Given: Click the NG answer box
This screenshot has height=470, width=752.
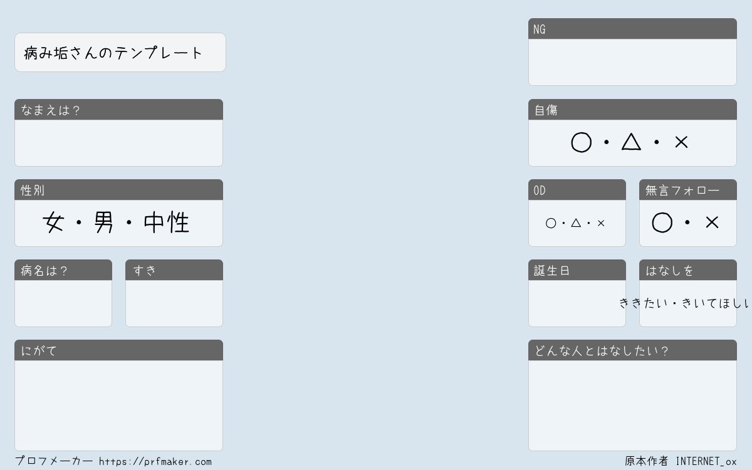Looking at the screenshot, I should tap(632, 62).
